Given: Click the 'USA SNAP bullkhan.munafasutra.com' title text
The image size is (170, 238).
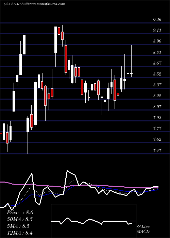Looking at the screenshot, I should click(34, 4).
